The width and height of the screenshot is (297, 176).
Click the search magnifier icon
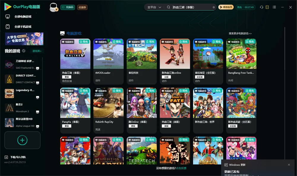coord(168,7)
